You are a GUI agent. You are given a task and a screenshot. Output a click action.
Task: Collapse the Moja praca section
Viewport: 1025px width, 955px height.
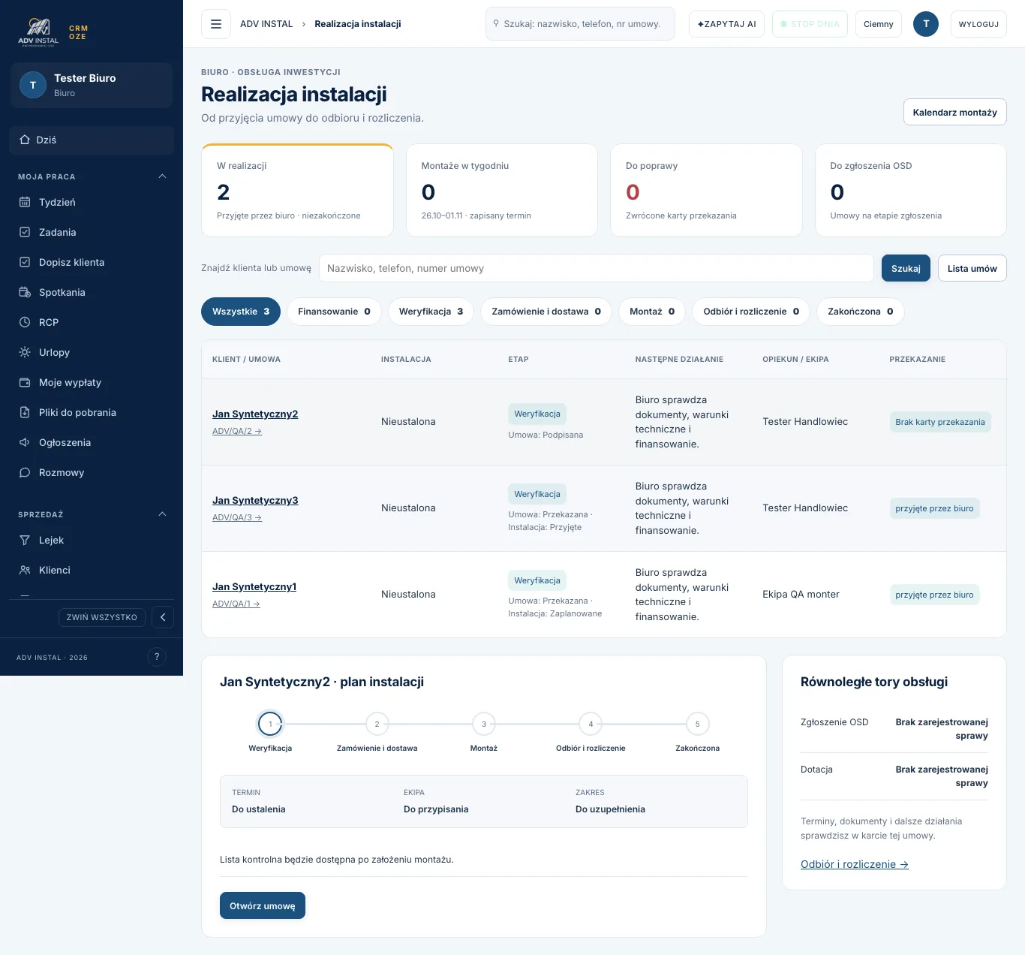tap(162, 176)
